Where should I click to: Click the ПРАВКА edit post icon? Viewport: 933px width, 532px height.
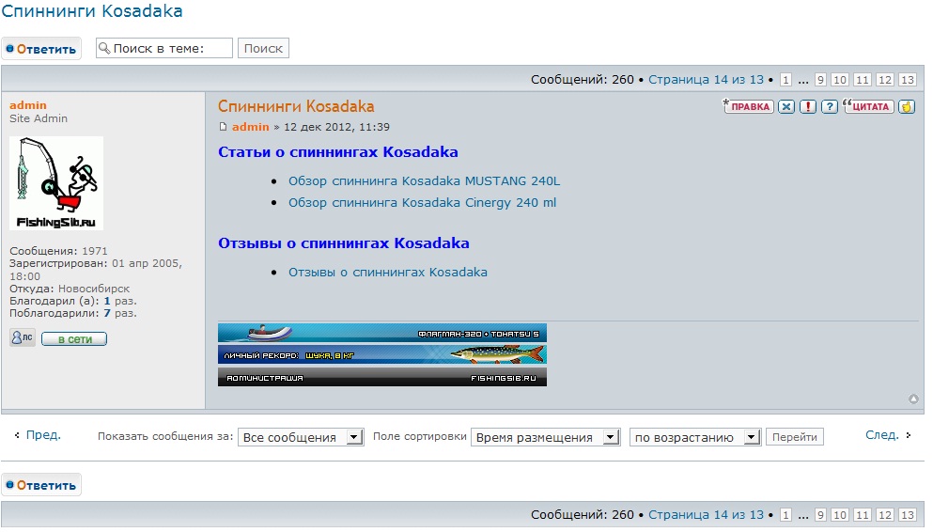(x=748, y=106)
